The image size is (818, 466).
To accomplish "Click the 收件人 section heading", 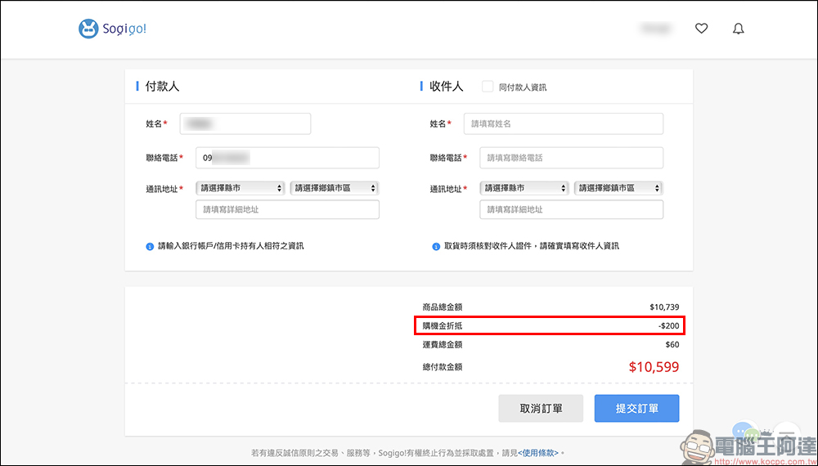I will click(447, 87).
